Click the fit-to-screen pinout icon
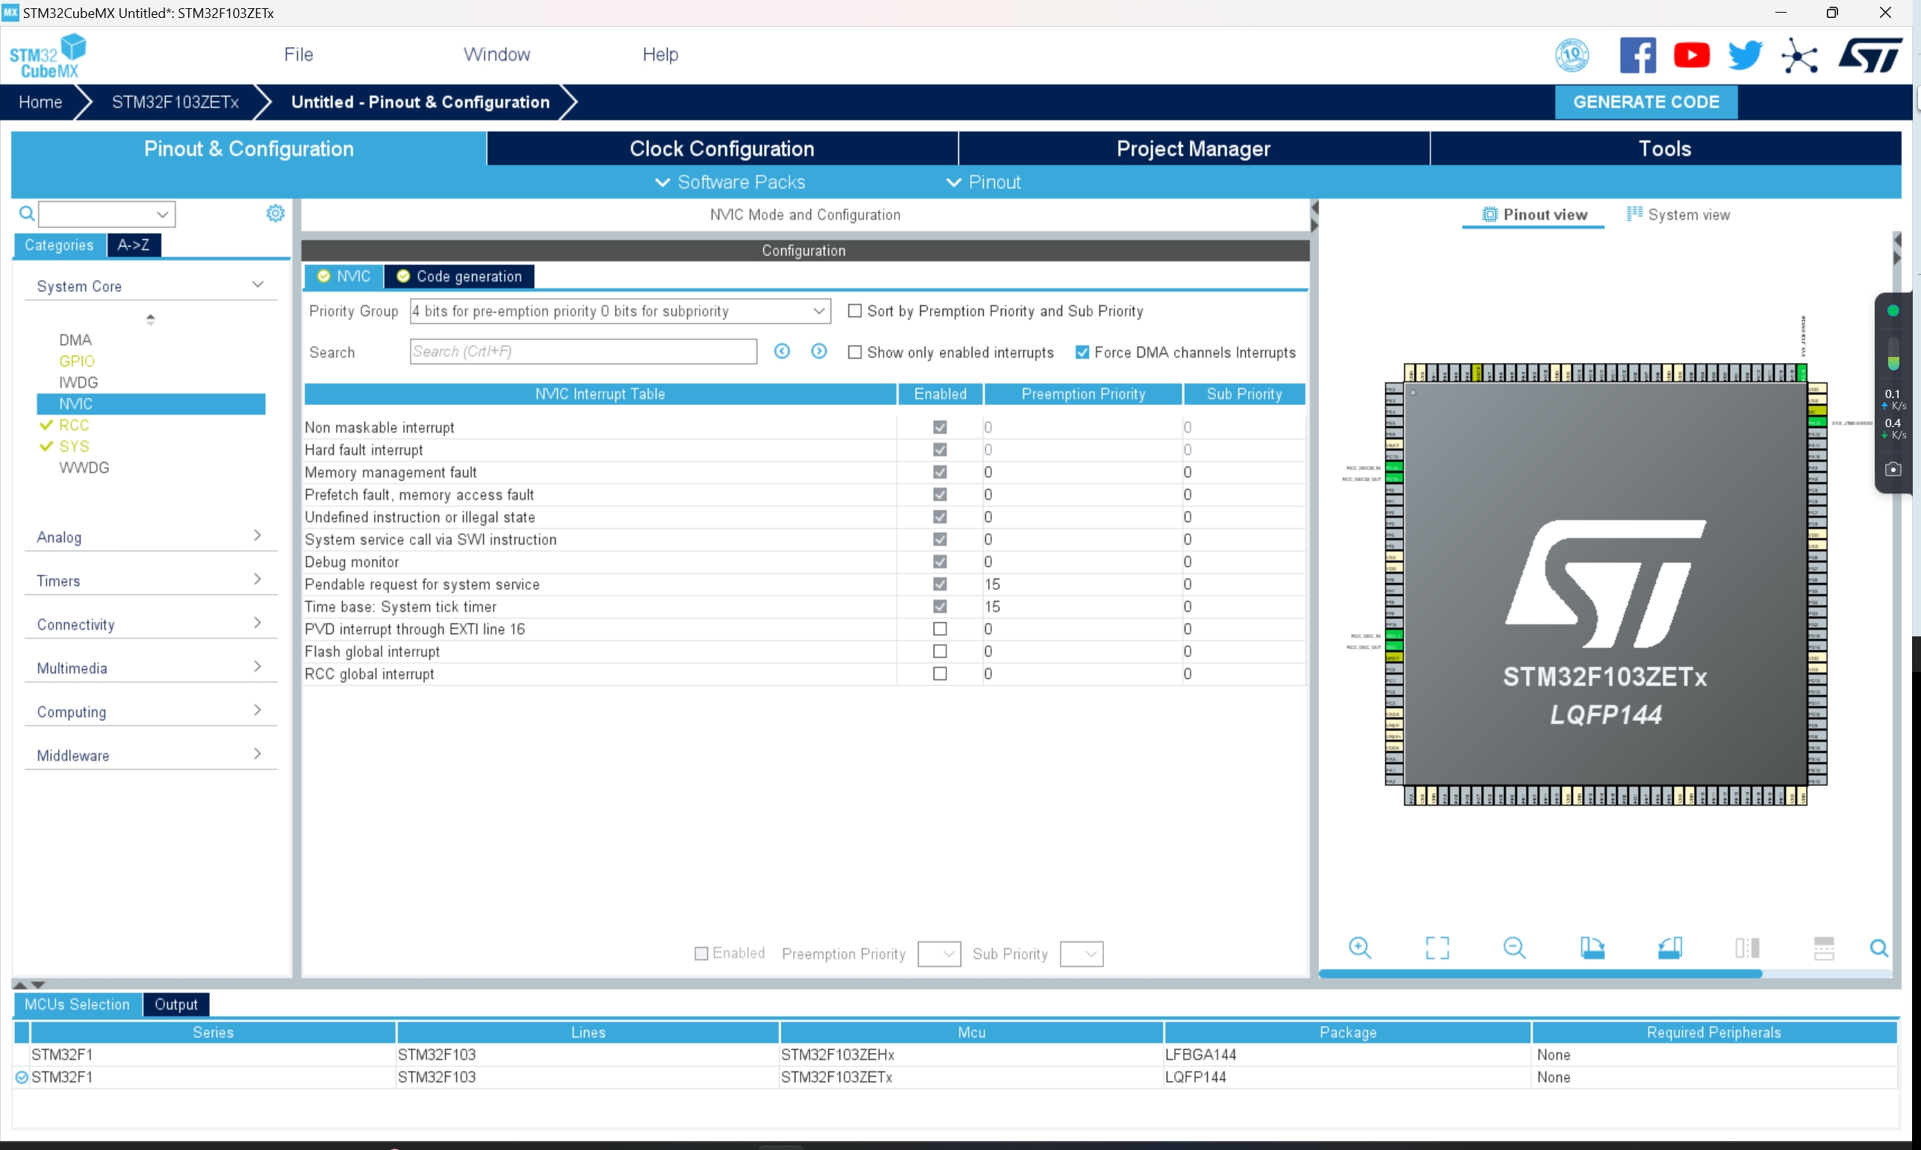The width and height of the screenshot is (1921, 1150). click(x=1437, y=948)
